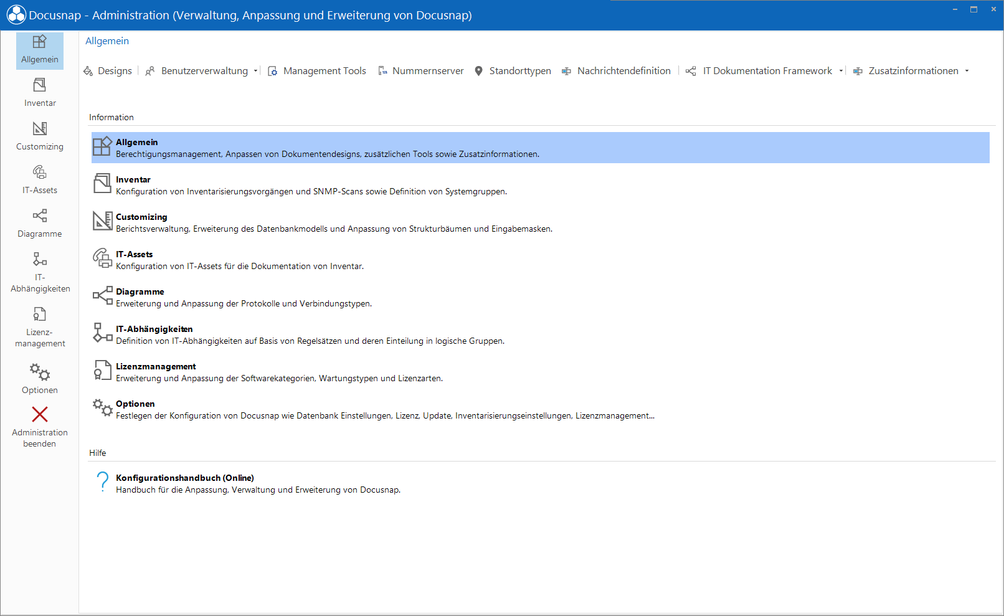The image size is (1004, 616).
Task: Open IT-Assets sidebar section
Action: click(x=40, y=179)
